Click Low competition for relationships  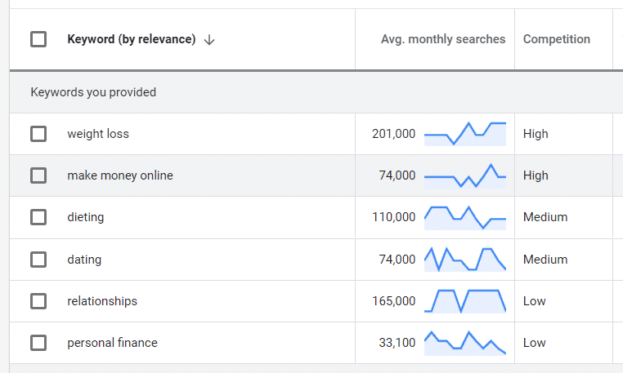535,301
